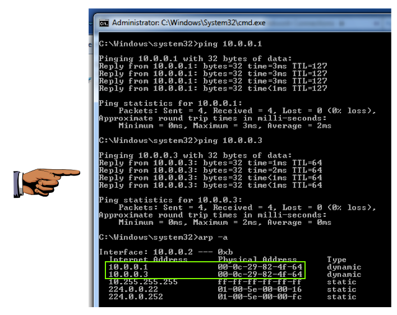Click 'Ping statistics for 10.0.0.3:' line

pos(170,200)
